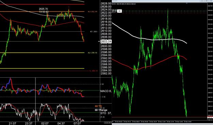Click the 19 Dec 14:00 time label in right chart
213x125 pixels.
pos(187,122)
